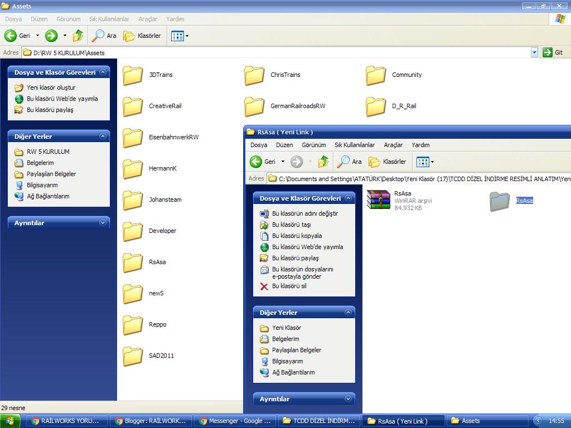Click Bu klasörün adını değiştir link
The image size is (571, 428).
pos(299,213)
